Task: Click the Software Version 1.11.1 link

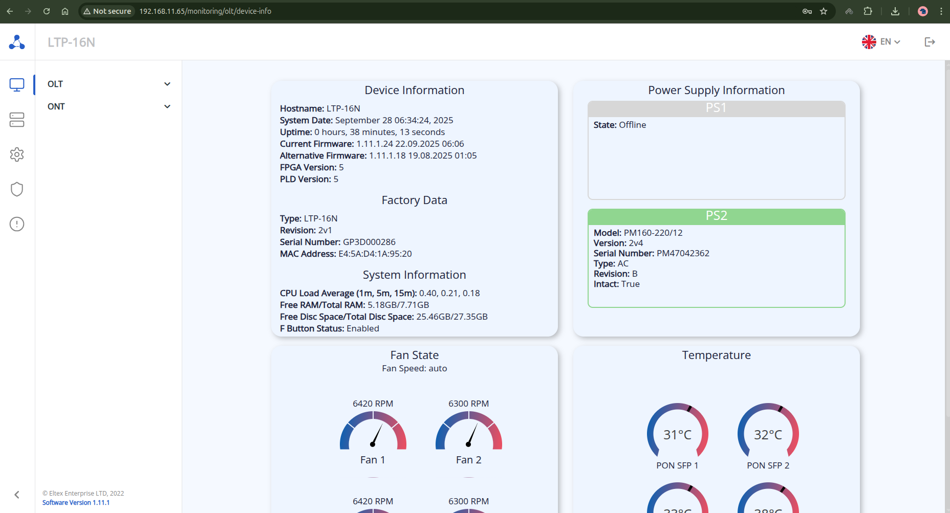Action: (x=76, y=503)
